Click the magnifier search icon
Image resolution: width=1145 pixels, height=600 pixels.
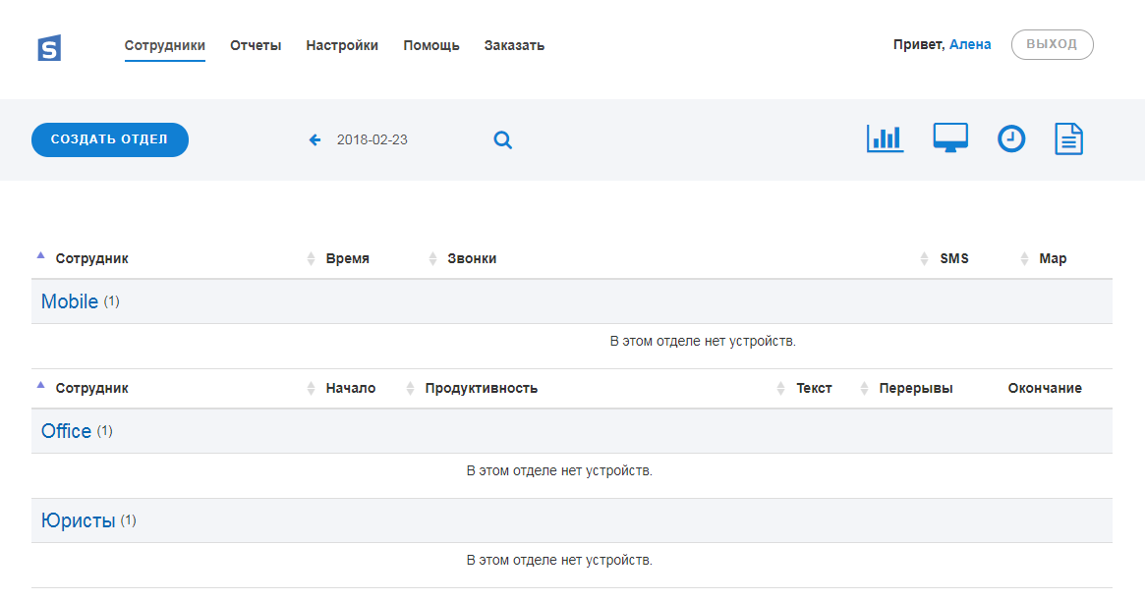point(502,140)
